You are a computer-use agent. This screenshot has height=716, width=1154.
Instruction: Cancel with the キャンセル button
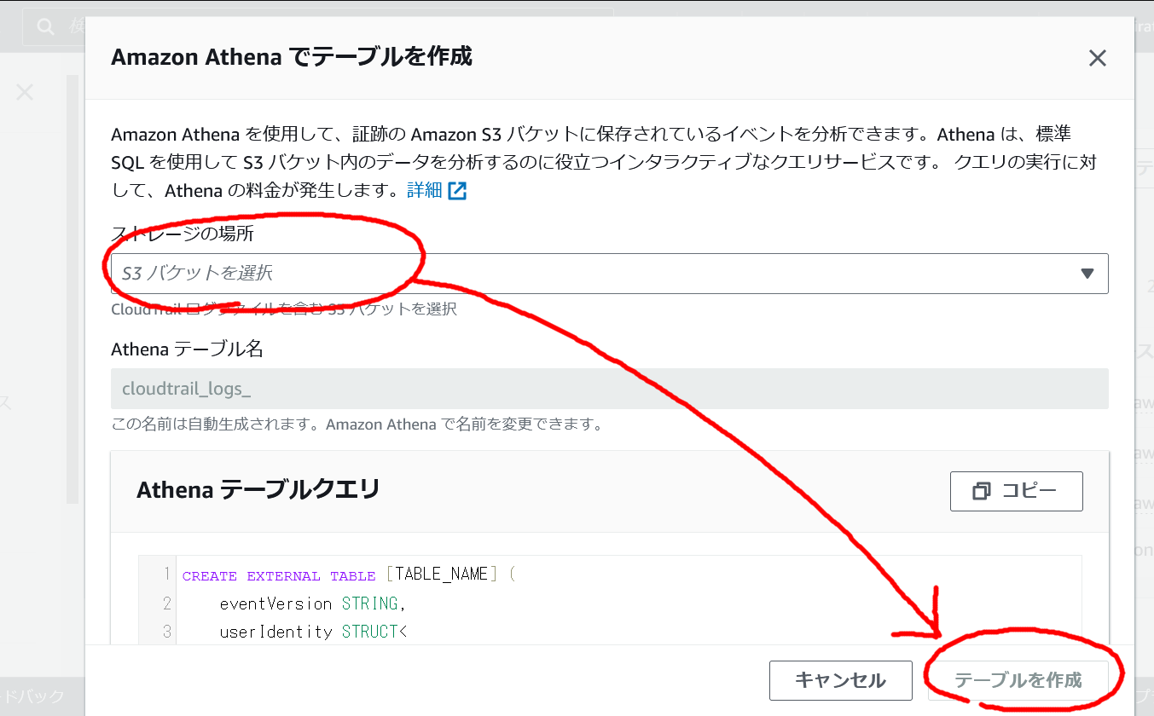coord(840,680)
